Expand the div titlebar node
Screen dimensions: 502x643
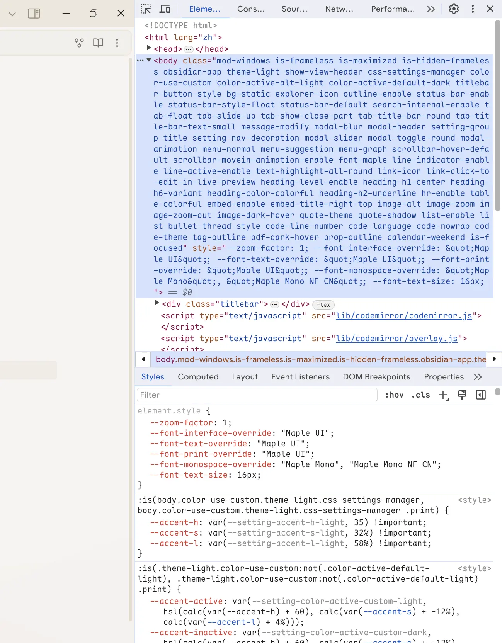(157, 303)
